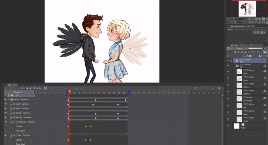Jump to the timeline's last frame
268x145 pixels.
pyautogui.click(x=41, y=88)
